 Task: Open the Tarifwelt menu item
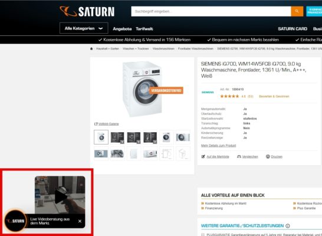click(x=144, y=29)
